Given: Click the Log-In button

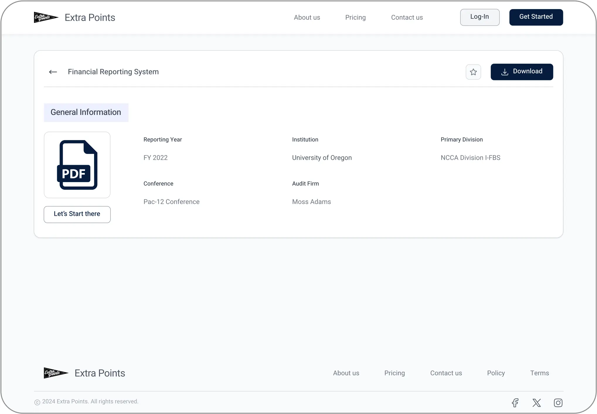Looking at the screenshot, I should [x=479, y=17].
